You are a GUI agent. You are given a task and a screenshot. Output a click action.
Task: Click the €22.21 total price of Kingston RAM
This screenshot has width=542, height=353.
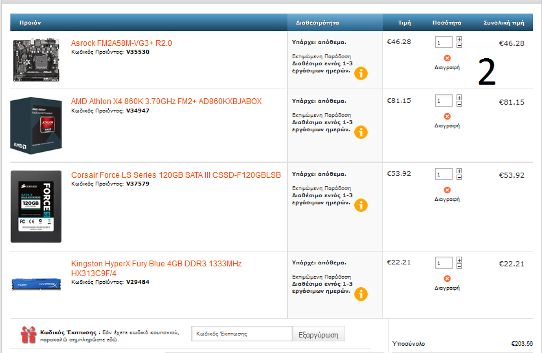[x=511, y=264]
